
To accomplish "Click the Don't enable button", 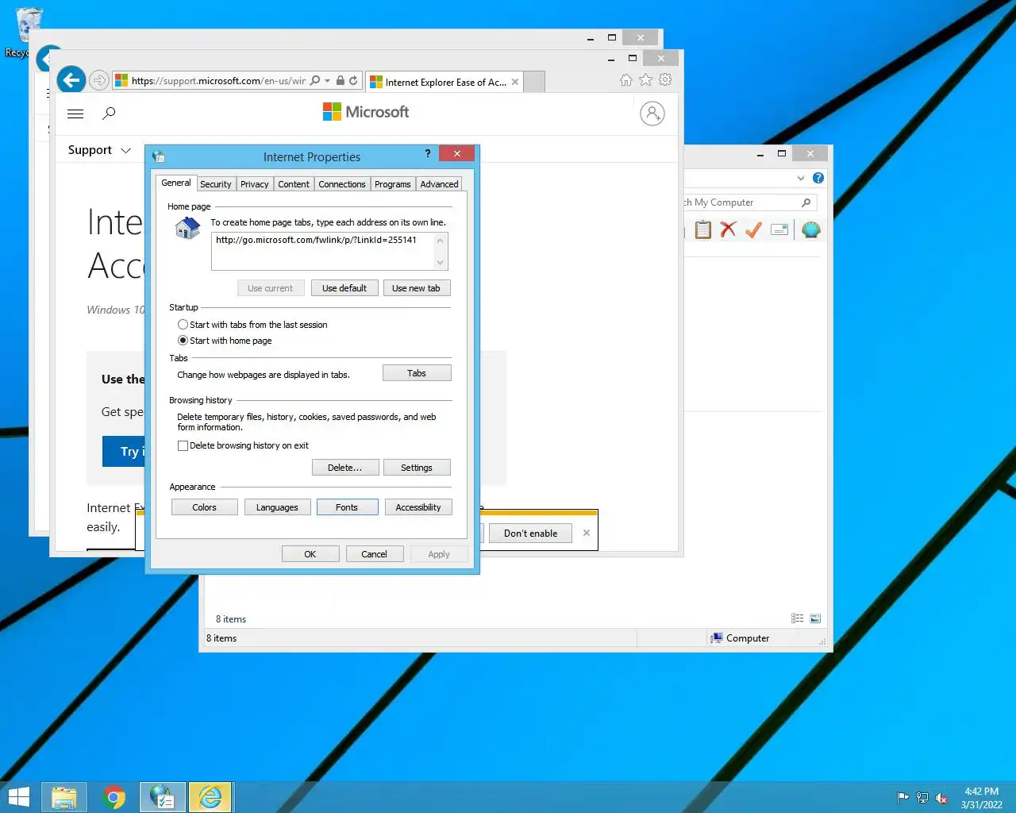I will tap(530, 534).
